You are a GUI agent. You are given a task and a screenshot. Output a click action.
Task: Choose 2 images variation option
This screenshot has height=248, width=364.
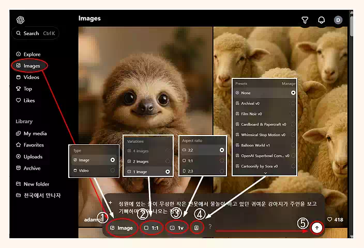pyautogui.click(x=166, y=161)
